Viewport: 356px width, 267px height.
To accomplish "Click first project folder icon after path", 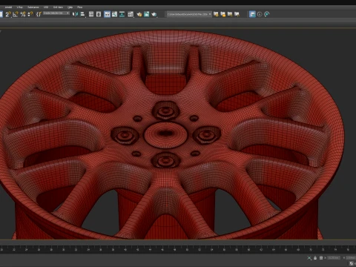I will pos(216,14).
